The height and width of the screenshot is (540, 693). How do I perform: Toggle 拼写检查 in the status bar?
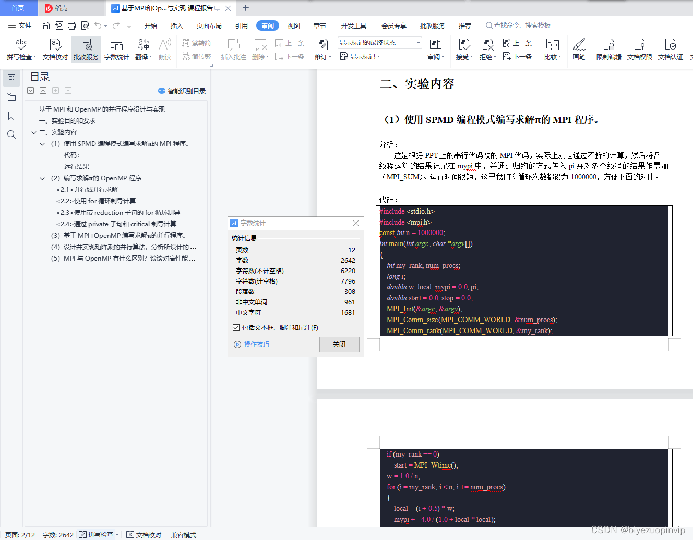[x=99, y=535]
